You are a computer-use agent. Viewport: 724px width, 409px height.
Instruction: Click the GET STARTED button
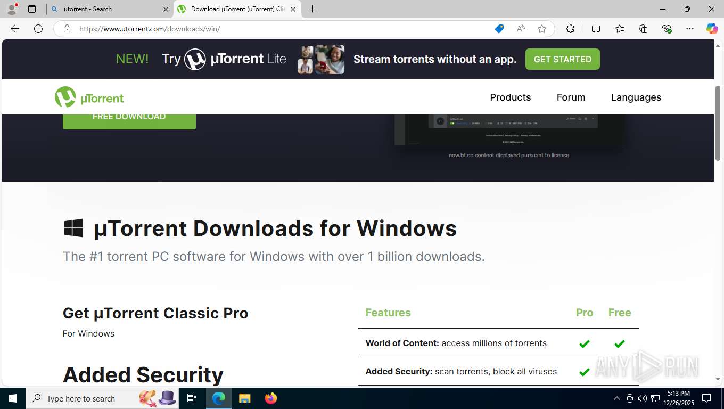pyautogui.click(x=562, y=59)
